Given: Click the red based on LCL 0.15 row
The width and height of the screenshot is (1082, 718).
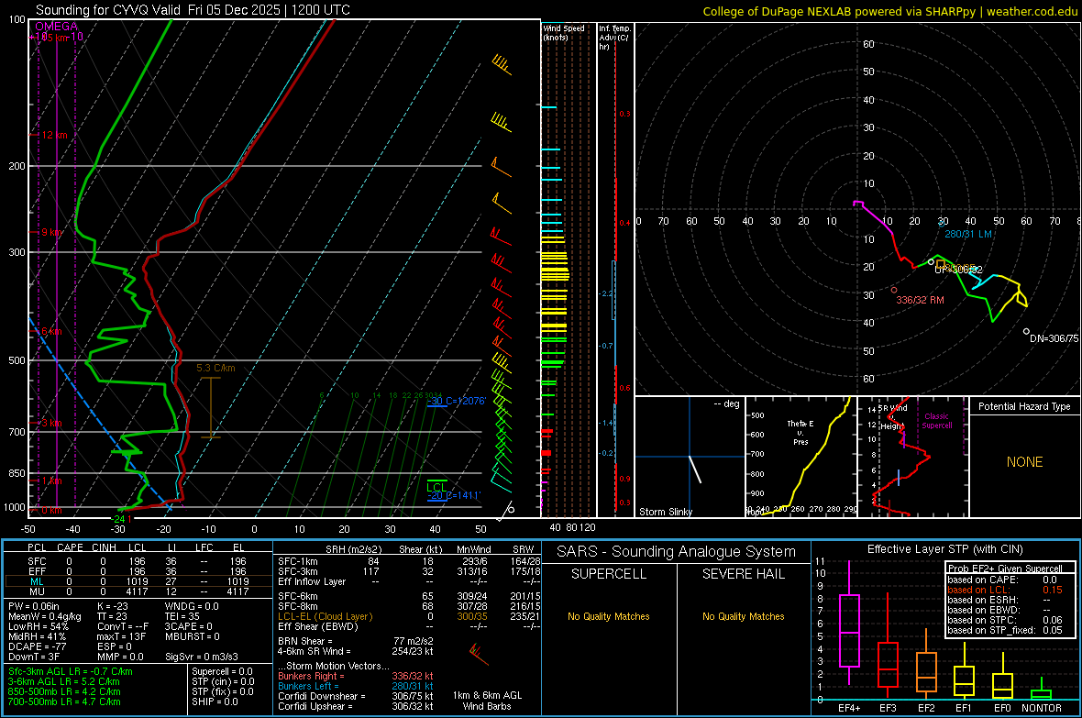Looking at the screenshot, I should coord(1005,590).
